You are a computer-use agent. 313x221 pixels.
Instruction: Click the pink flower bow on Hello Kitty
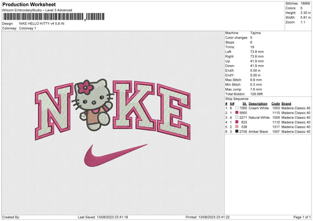pos(85,88)
